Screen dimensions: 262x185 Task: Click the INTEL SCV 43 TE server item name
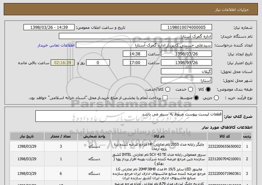159,159
